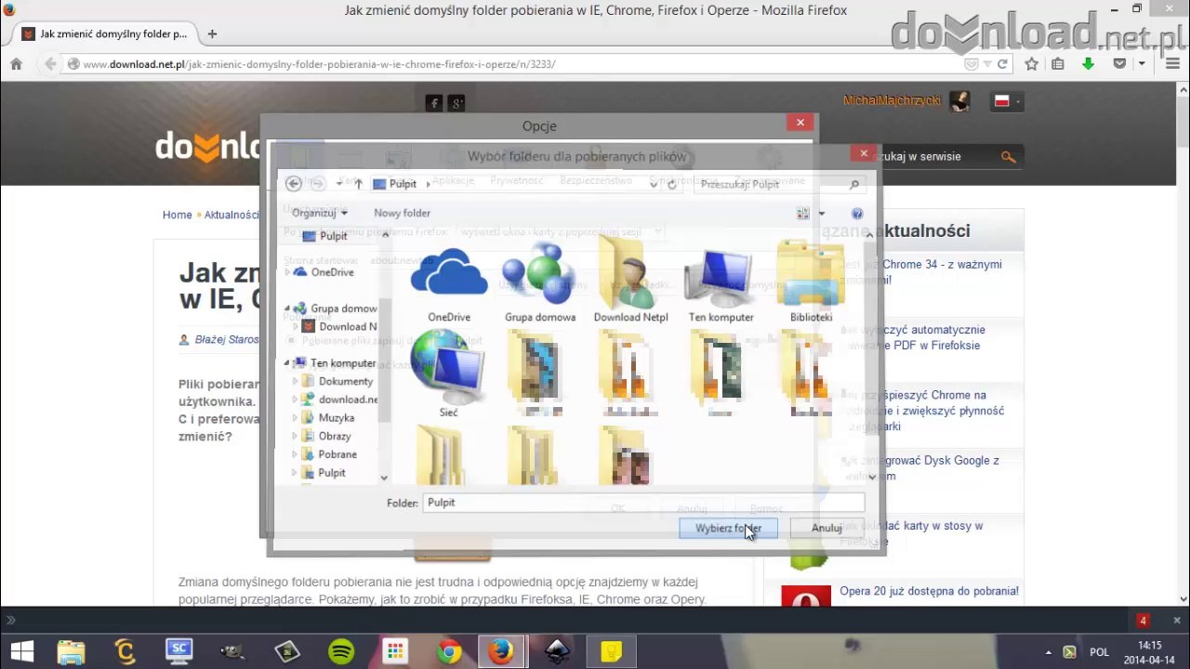Select the Ten komputer icon in file list
The image size is (1190, 669).
[x=721, y=276]
